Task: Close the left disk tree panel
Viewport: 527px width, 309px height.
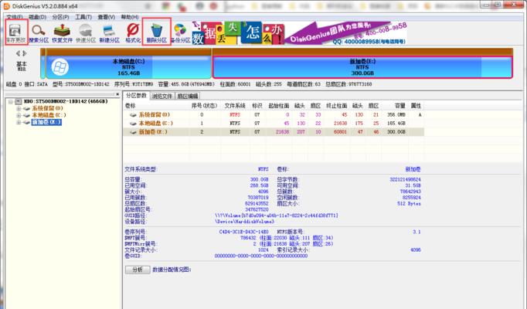Action: [117, 94]
